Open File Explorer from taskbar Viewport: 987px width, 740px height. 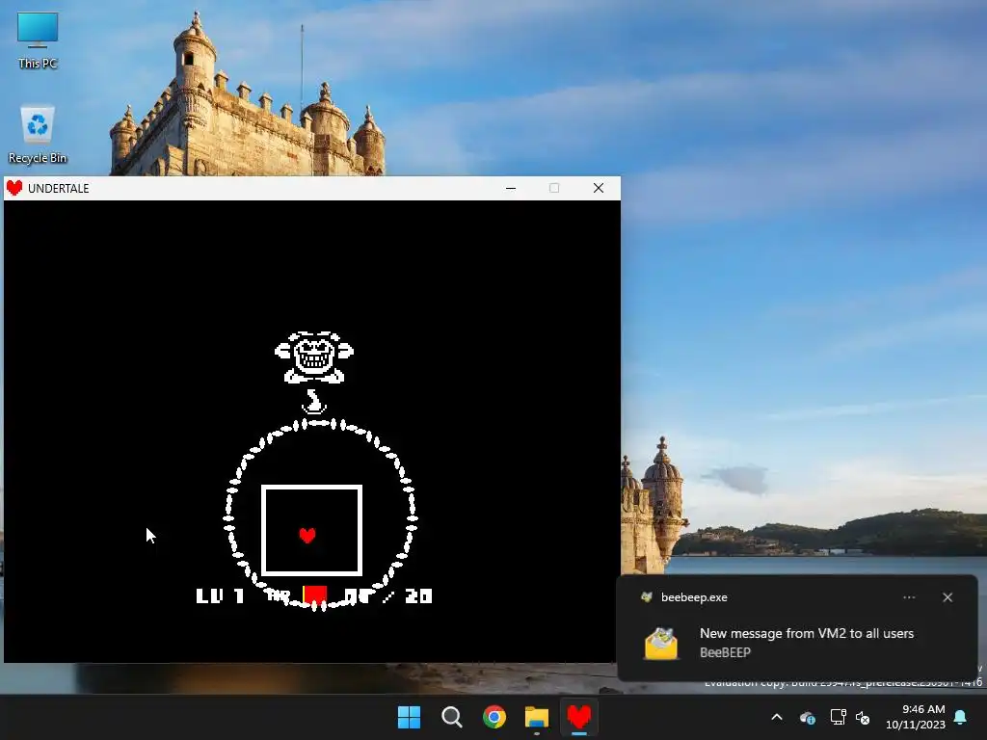click(537, 717)
